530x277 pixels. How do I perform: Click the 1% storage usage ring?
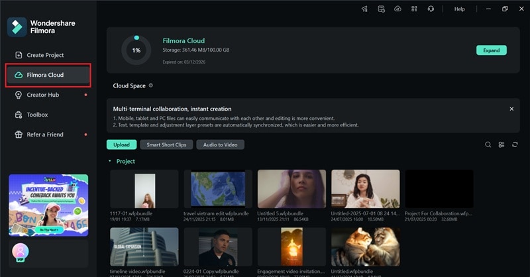coord(136,50)
